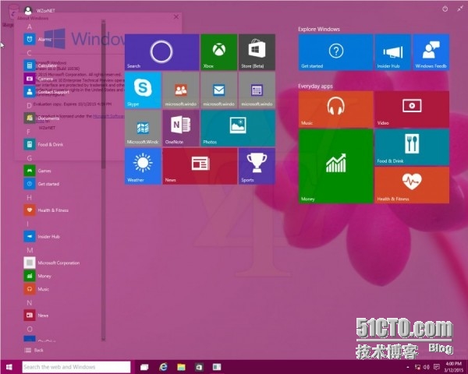Open the Store (Beta) tile
This screenshot has height=374, width=468.
point(257,52)
